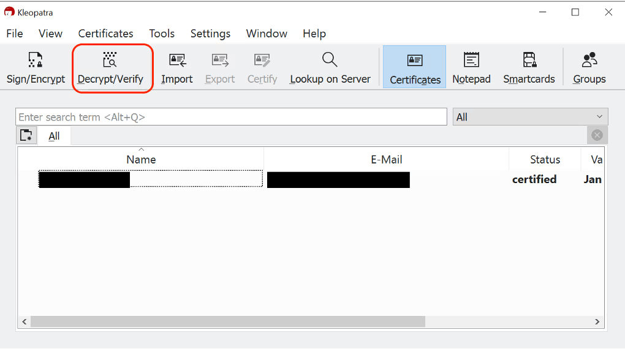
Task: Sort by the Status column header
Action: (545, 159)
